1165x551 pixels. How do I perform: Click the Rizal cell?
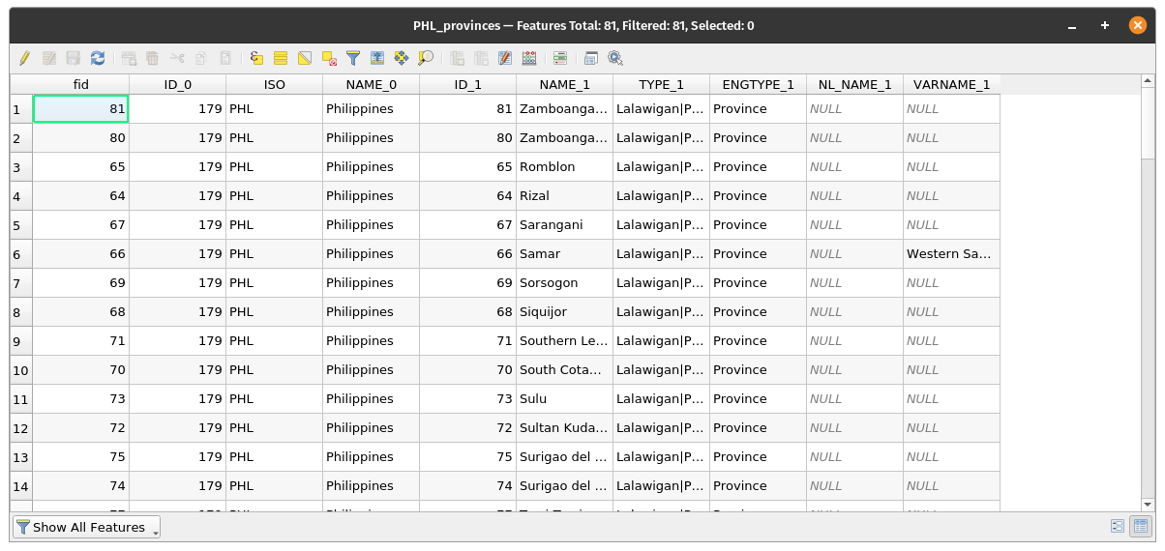pos(565,195)
